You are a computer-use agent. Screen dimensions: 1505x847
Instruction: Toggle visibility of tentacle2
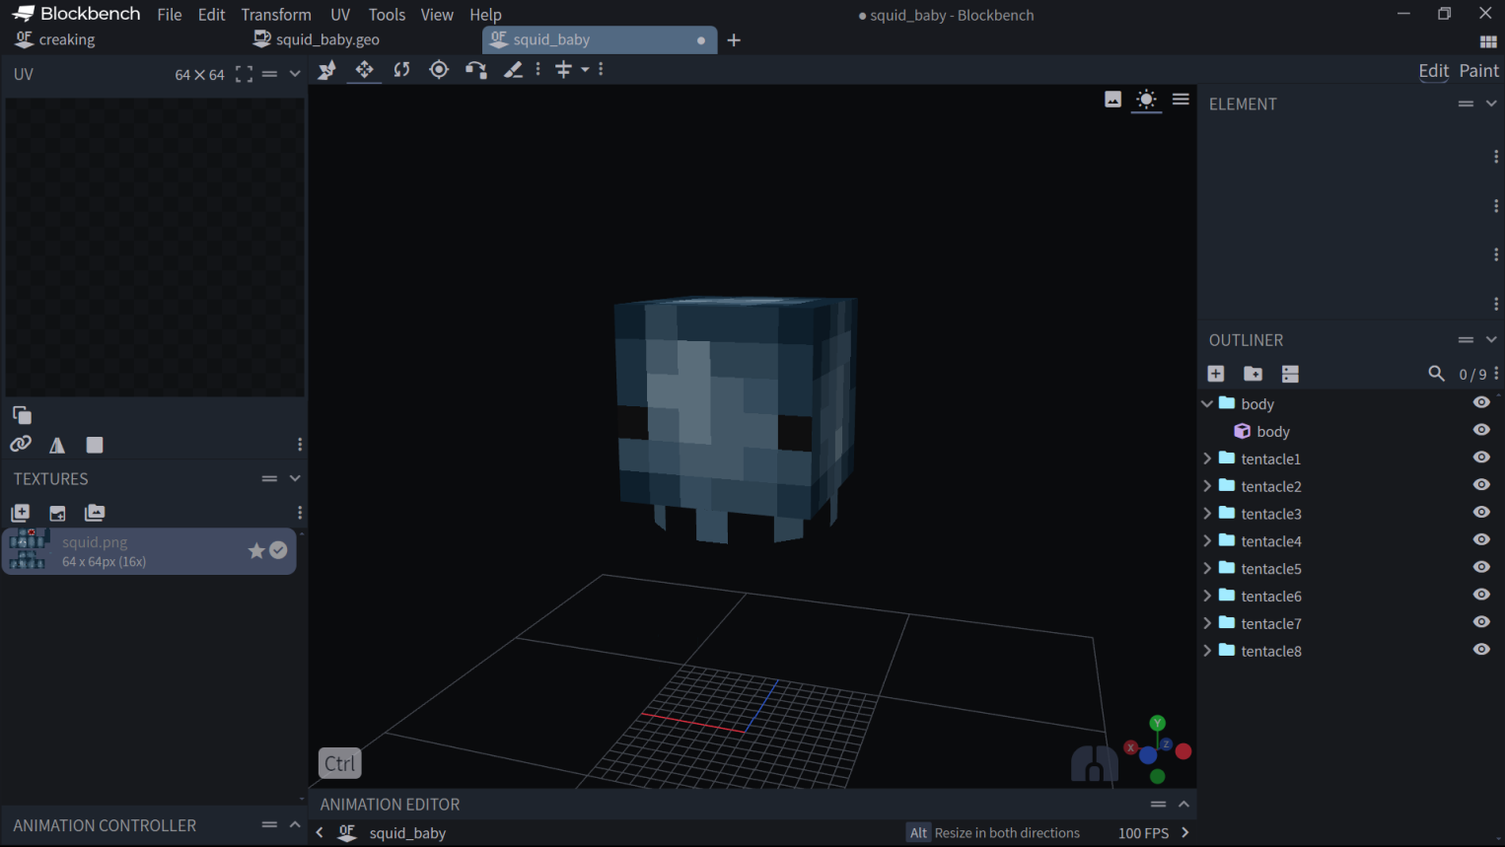coord(1481,485)
